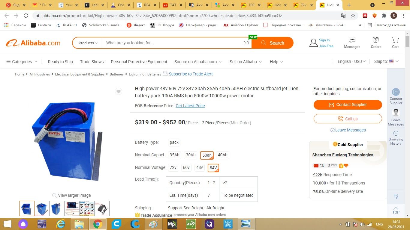Click the TOP arrow to return up

396,210
